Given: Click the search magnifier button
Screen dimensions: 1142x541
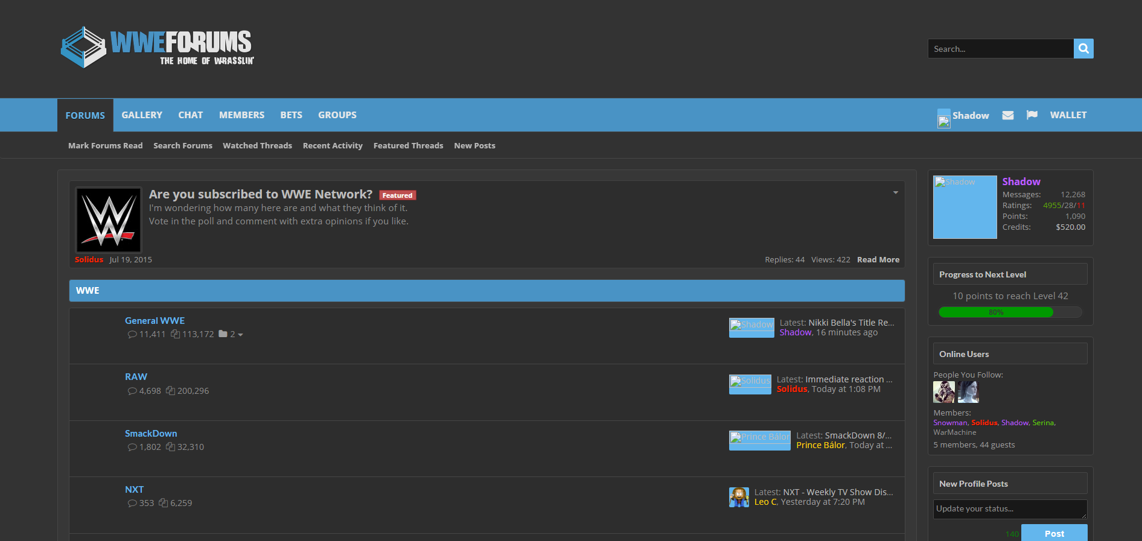Looking at the screenshot, I should coord(1083,49).
